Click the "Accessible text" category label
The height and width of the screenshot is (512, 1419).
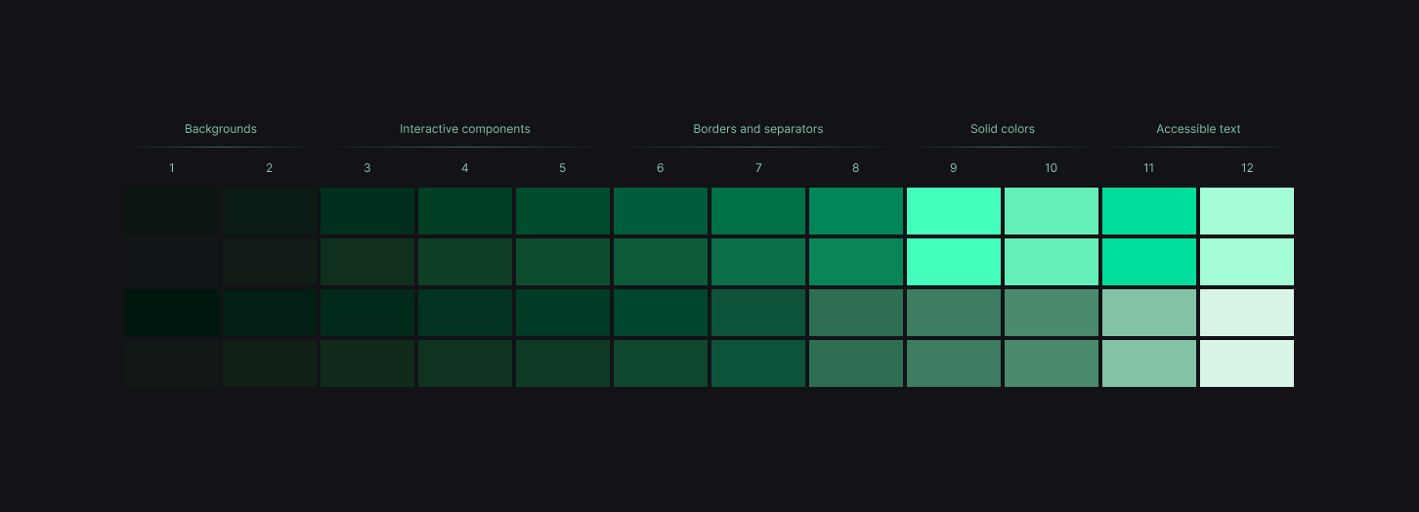1198,129
